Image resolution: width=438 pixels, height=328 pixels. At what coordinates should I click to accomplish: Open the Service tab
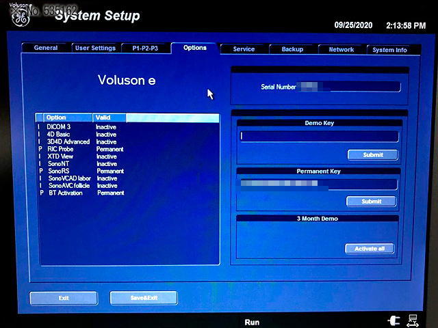[x=244, y=49]
